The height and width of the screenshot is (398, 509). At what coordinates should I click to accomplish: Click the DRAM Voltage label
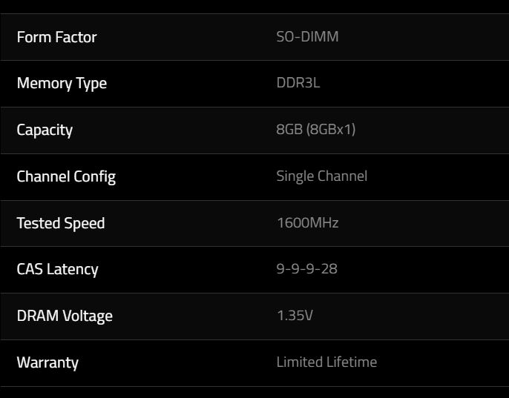coord(65,316)
